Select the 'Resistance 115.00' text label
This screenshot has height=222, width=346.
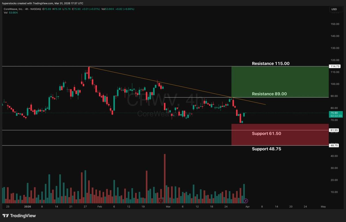[270, 64]
